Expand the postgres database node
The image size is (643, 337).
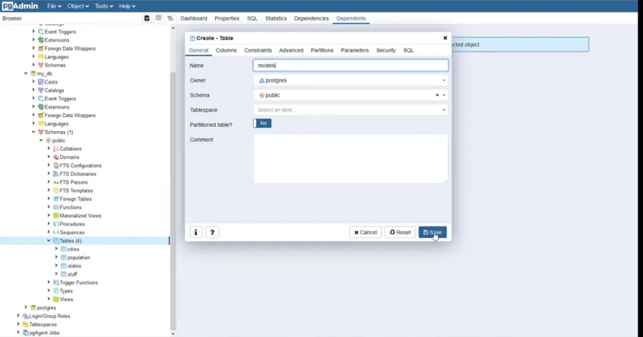[26, 308]
